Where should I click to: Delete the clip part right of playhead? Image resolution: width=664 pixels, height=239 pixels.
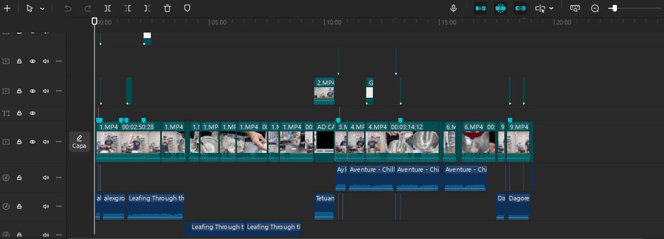point(147,8)
